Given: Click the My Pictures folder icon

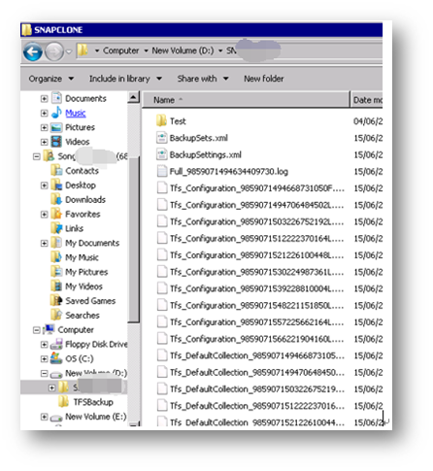Looking at the screenshot, I should click(x=56, y=271).
